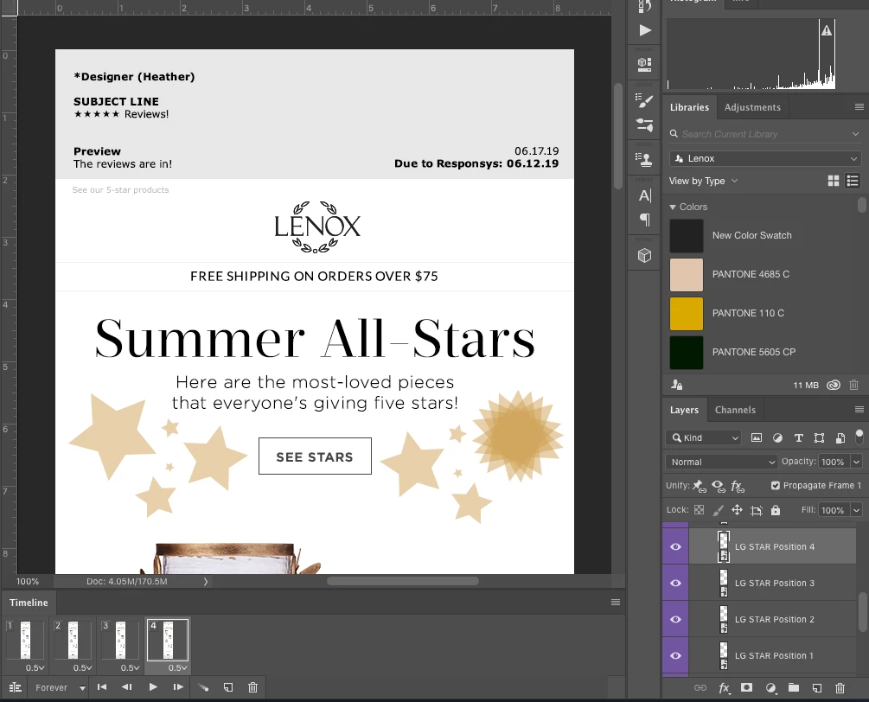Screen dimensions: 869x702
Task: Toggle Unify layer style
Action: (x=738, y=487)
